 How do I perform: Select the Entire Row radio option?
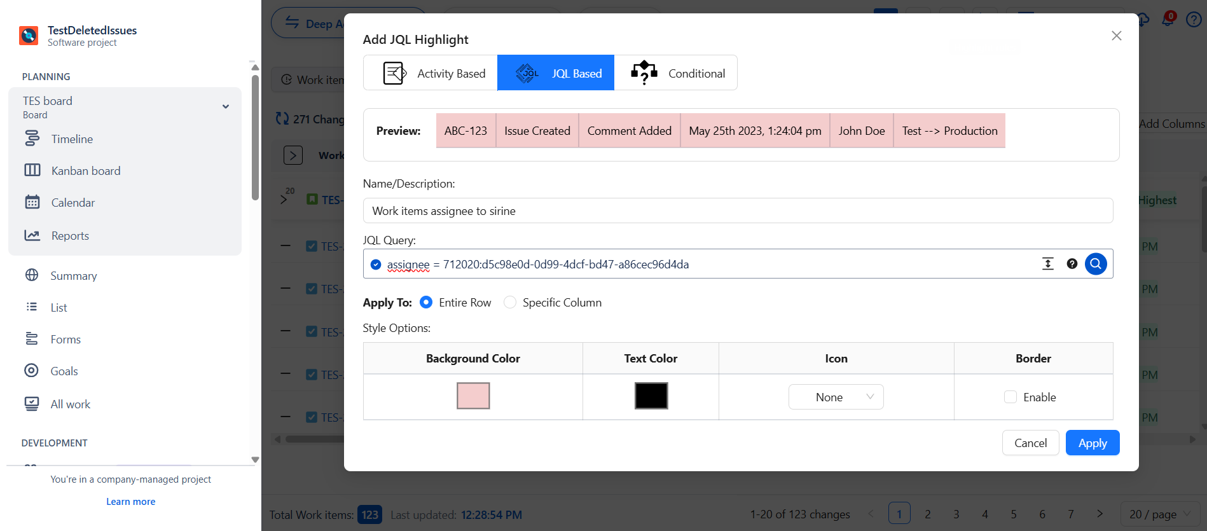[x=426, y=303]
